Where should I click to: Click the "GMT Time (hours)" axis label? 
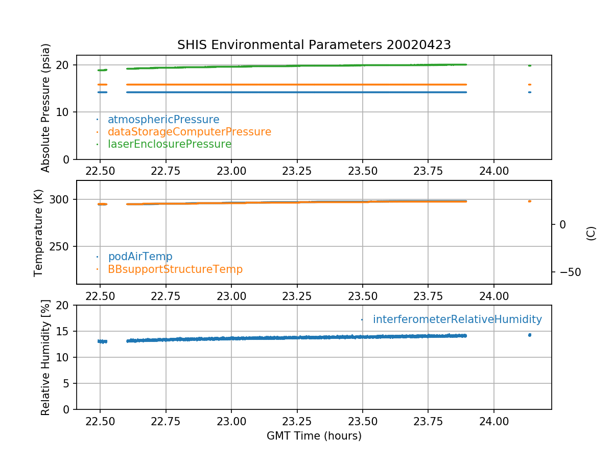(x=314, y=436)
